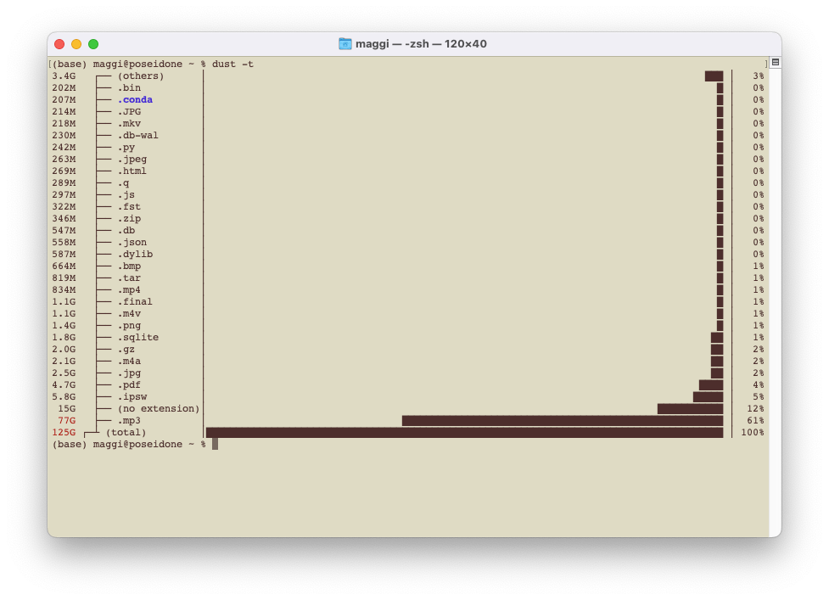Minimize the terminal with the yellow button
The image size is (829, 600).
point(76,44)
